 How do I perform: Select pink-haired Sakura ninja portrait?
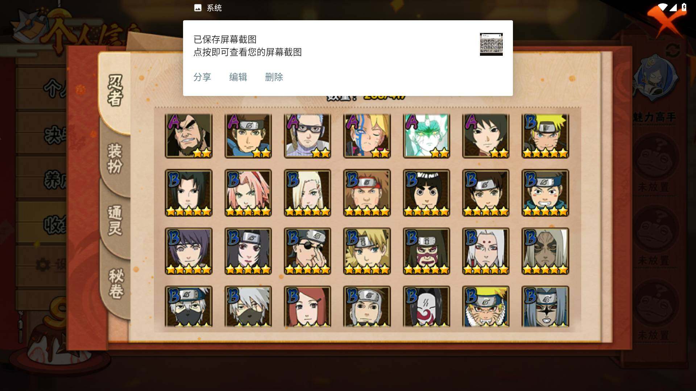pos(248,193)
